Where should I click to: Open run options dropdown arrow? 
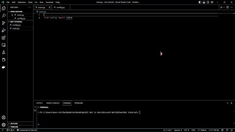pyautogui.click(x=224, y=7)
